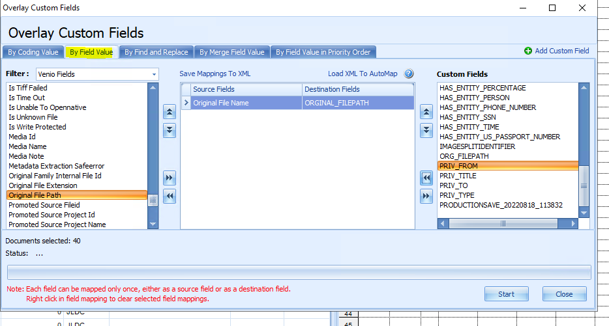Image resolution: width=609 pixels, height=326 pixels.
Task: Select Metadata Extraction Safeerror field
Action: click(77, 166)
